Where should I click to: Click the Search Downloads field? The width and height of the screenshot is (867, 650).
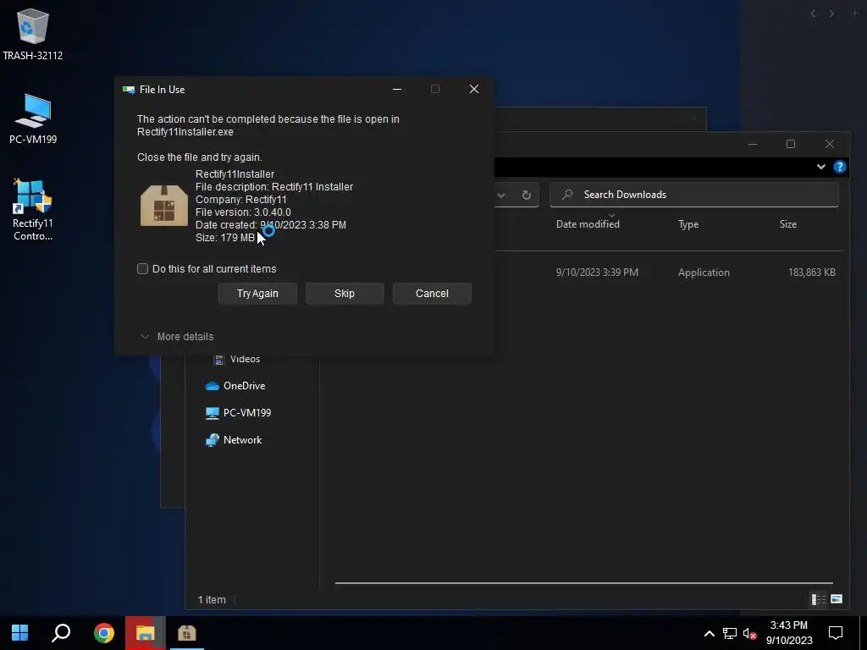(694, 195)
